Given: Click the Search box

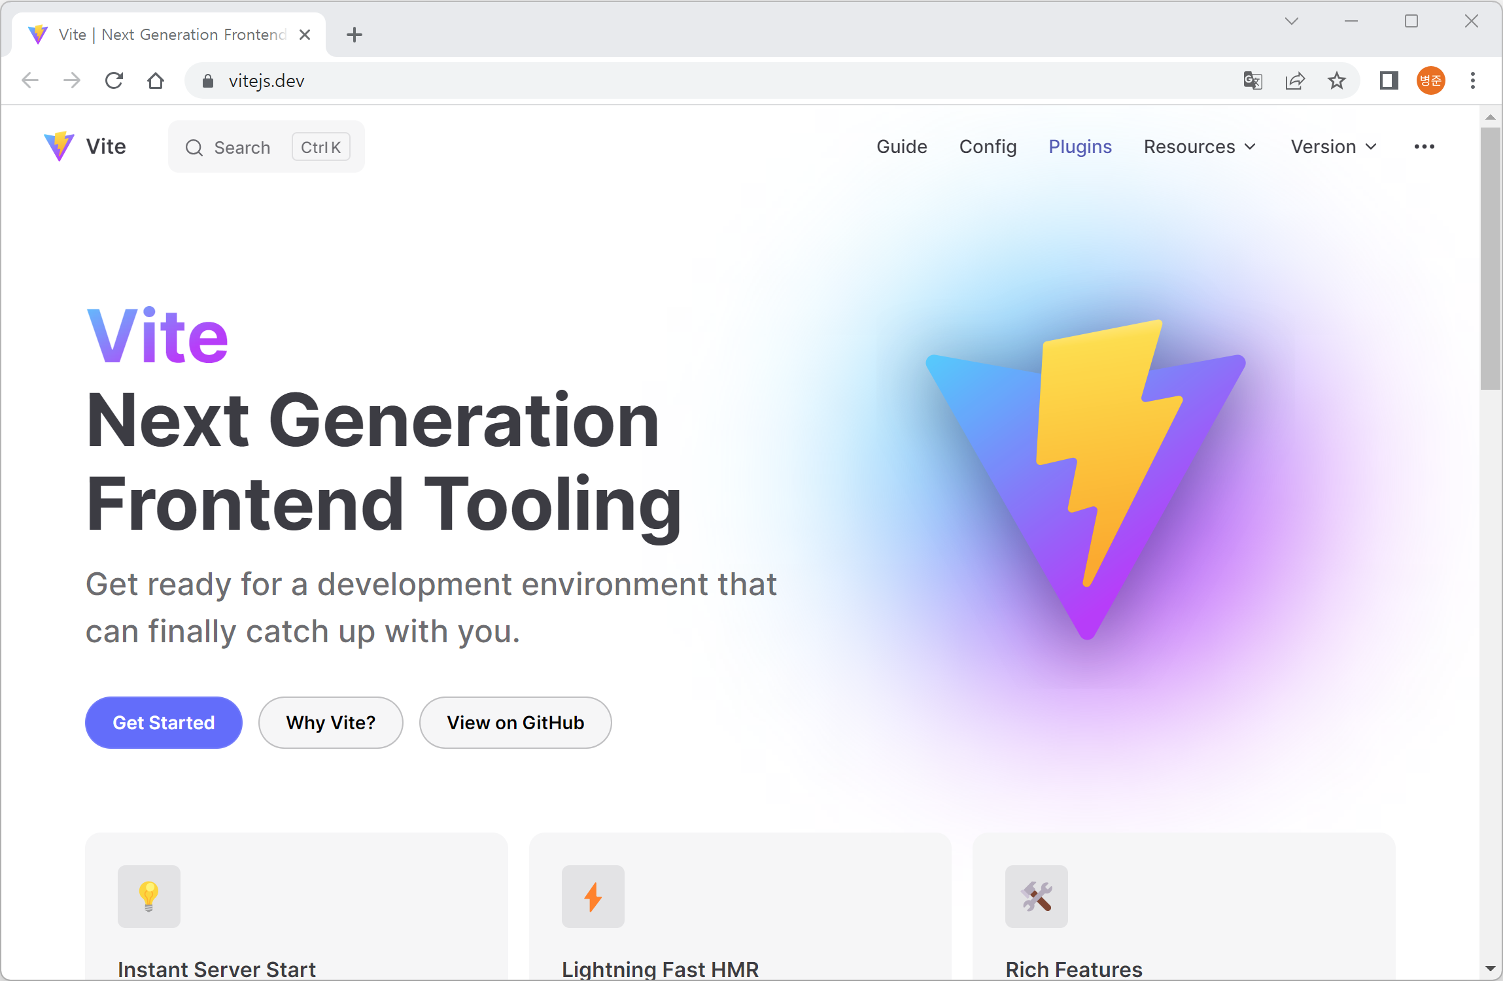Looking at the screenshot, I should (x=266, y=146).
